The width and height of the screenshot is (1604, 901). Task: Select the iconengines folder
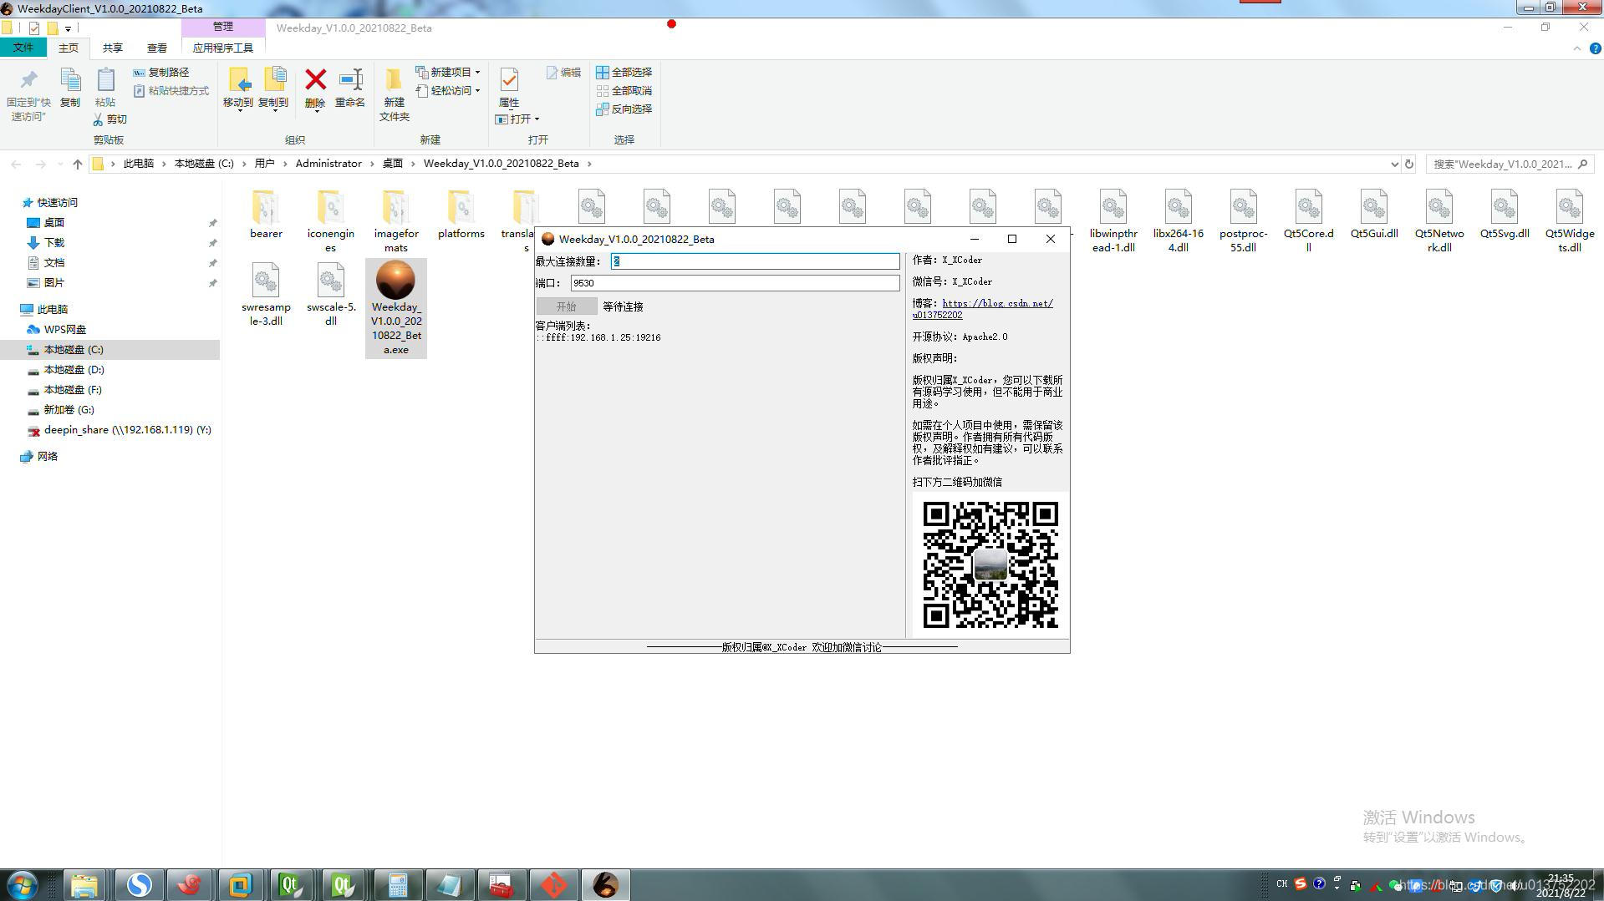tap(331, 220)
